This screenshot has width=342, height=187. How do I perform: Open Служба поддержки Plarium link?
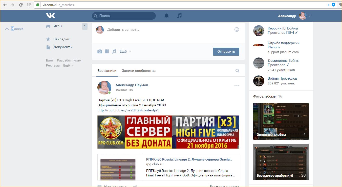[284, 45]
